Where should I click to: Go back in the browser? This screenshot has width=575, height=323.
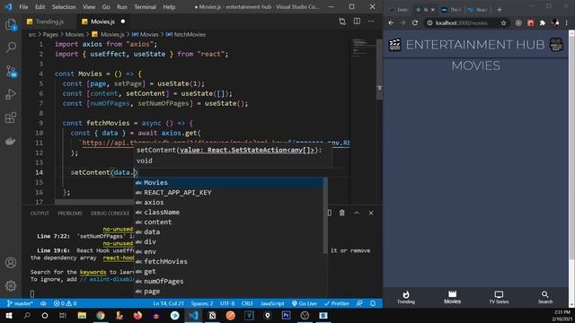391,22
